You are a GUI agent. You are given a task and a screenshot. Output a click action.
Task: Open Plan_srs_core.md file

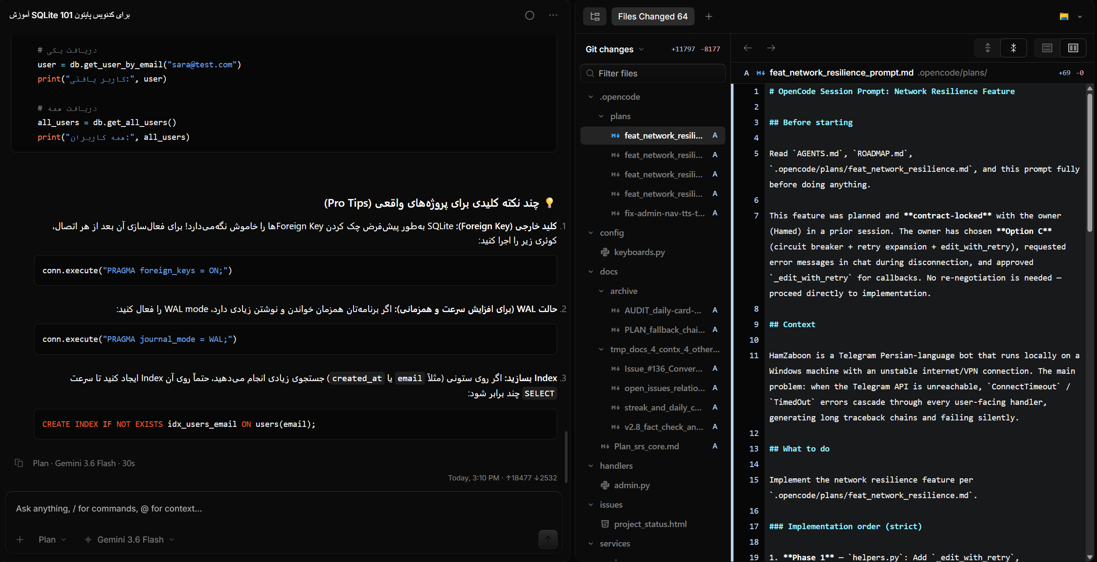click(653, 446)
